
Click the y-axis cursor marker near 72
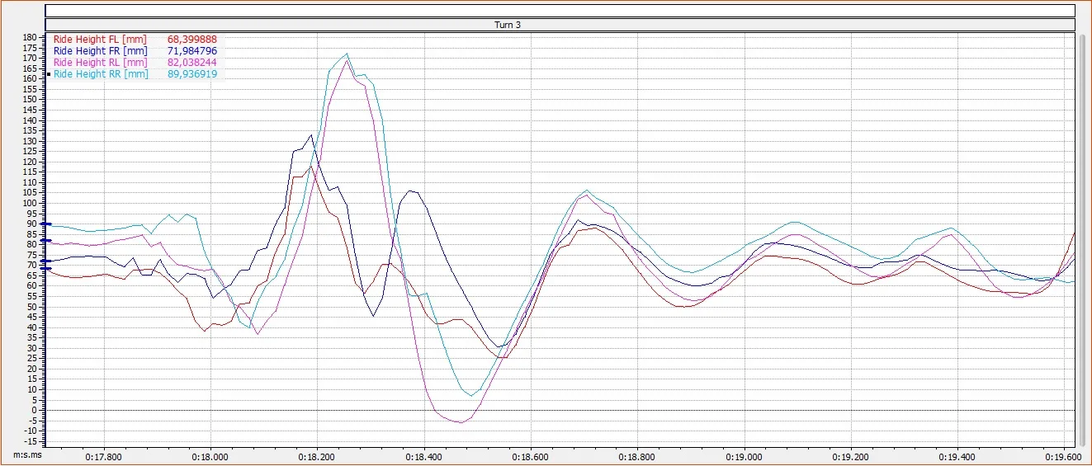pyautogui.click(x=47, y=261)
